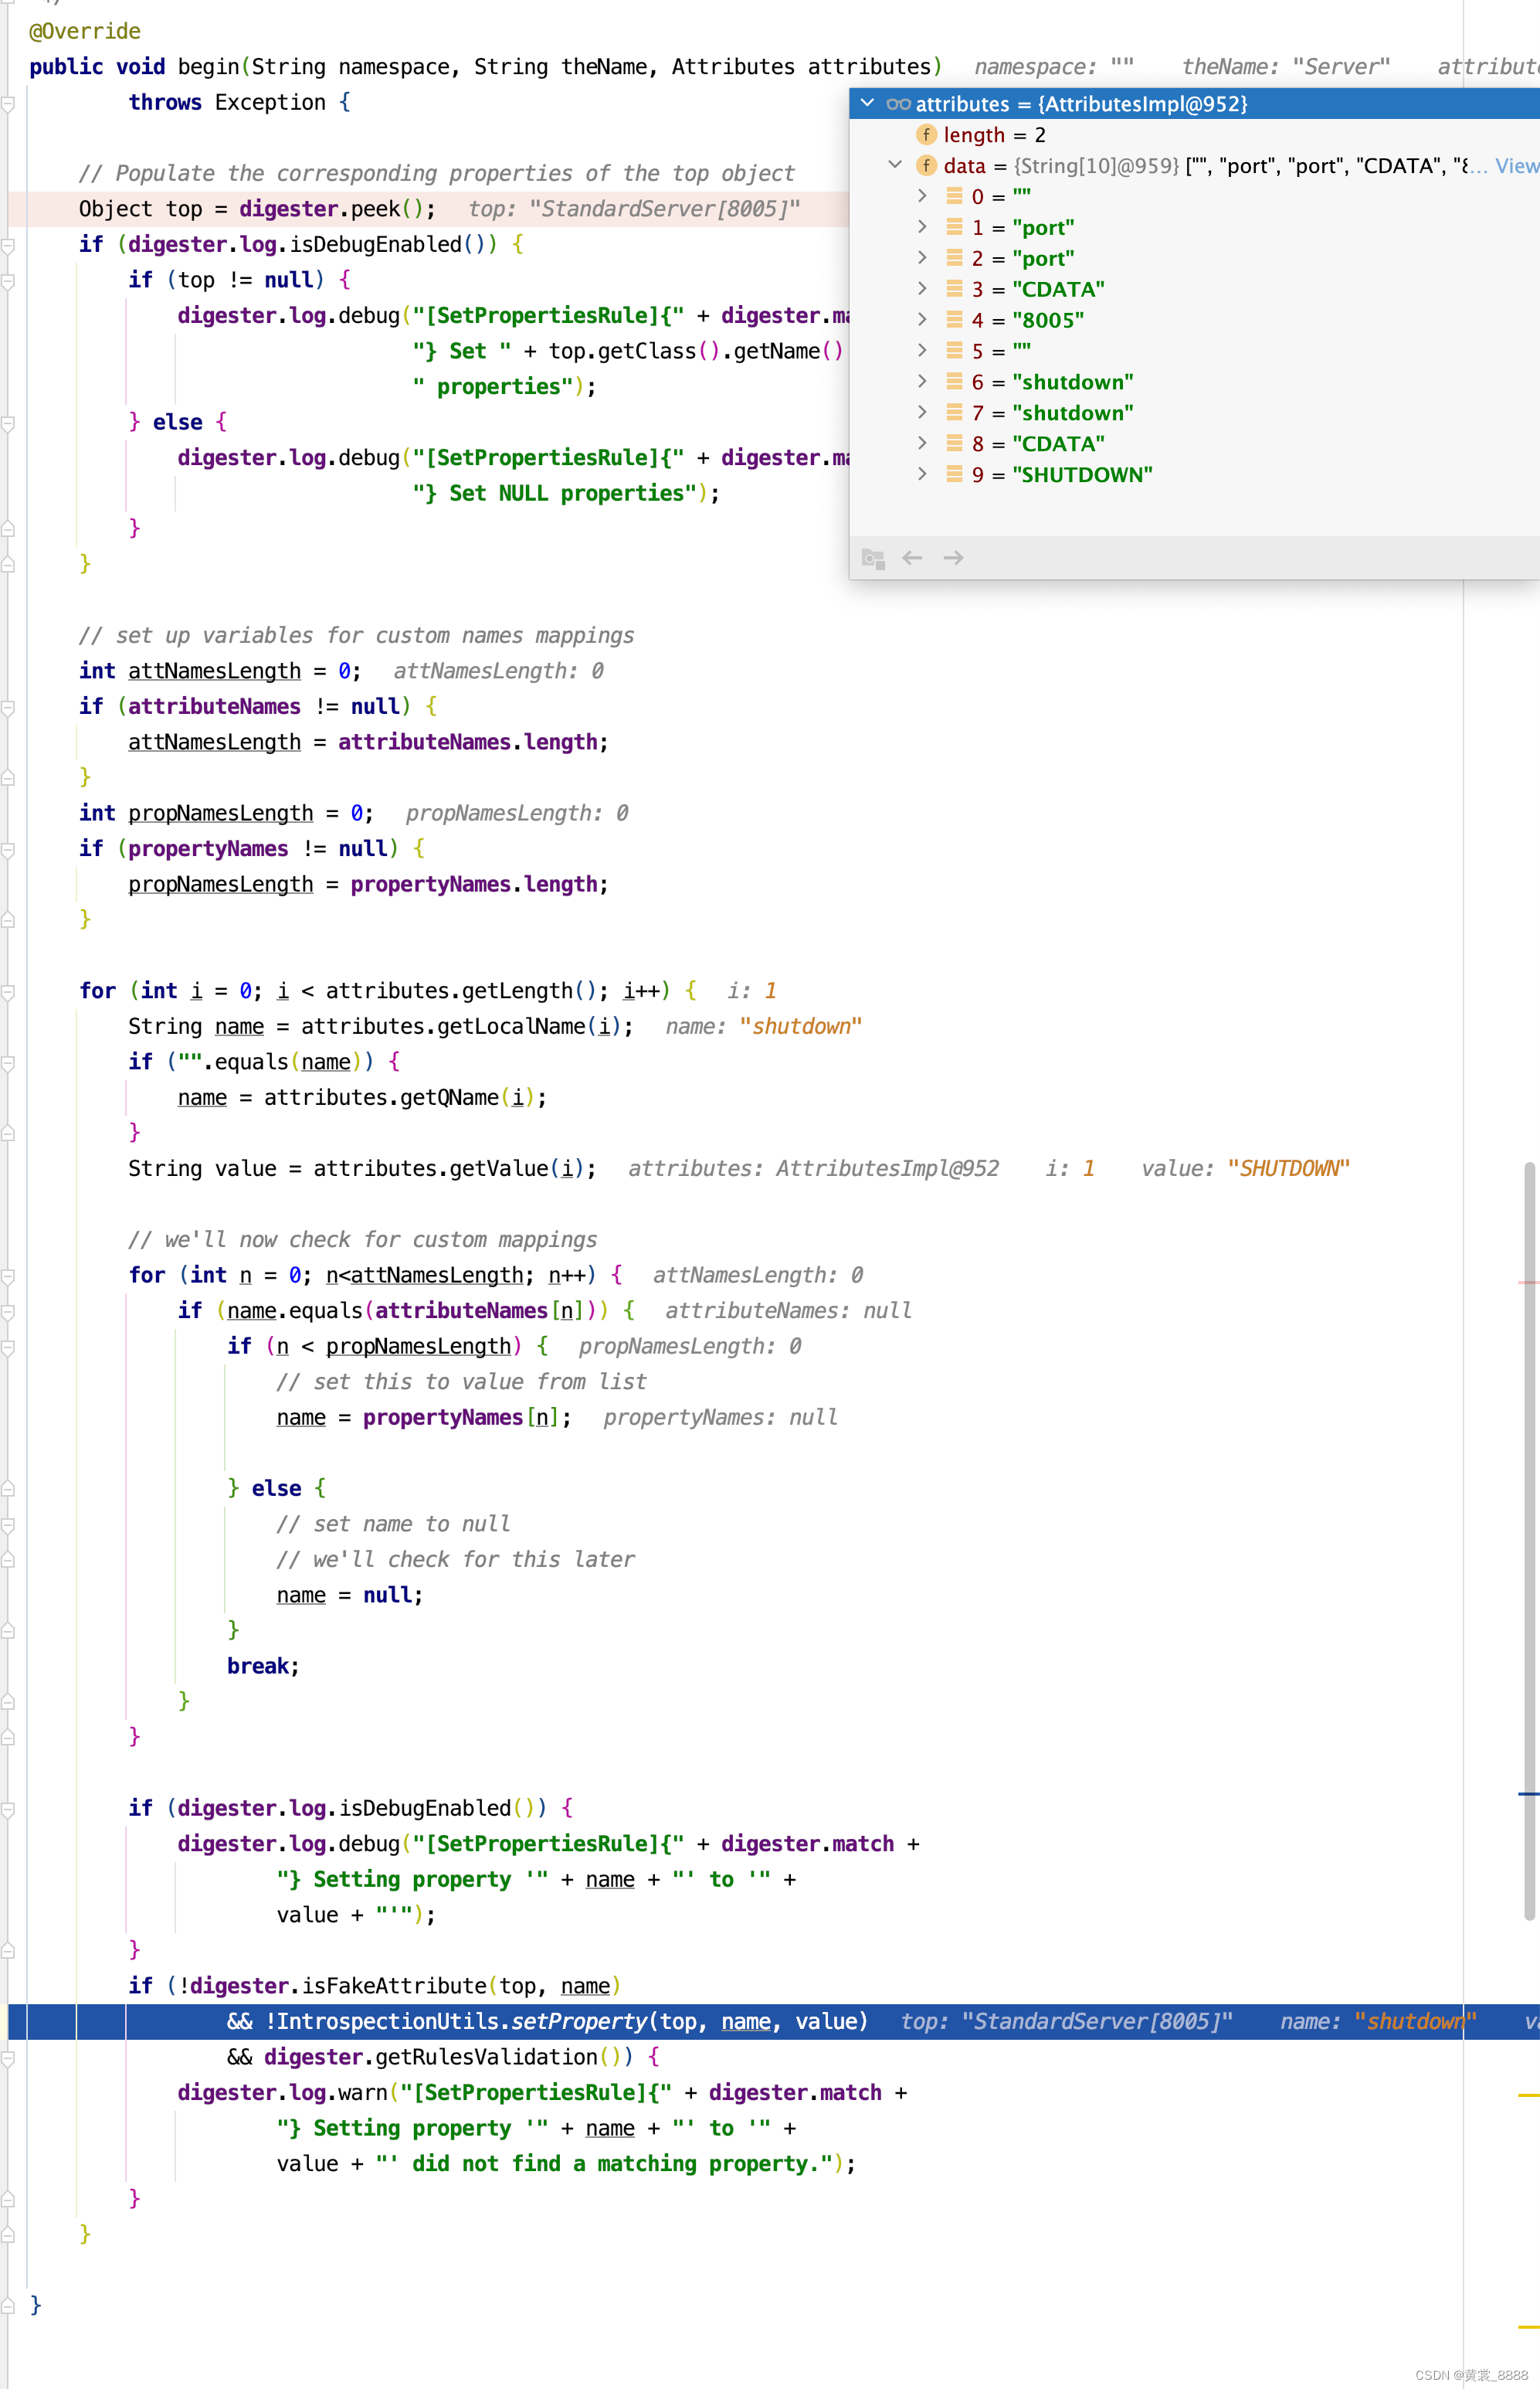Click comment 'we'll now check for custom mappings'
1540x2389 pixels.
[x=362, y=1239]
